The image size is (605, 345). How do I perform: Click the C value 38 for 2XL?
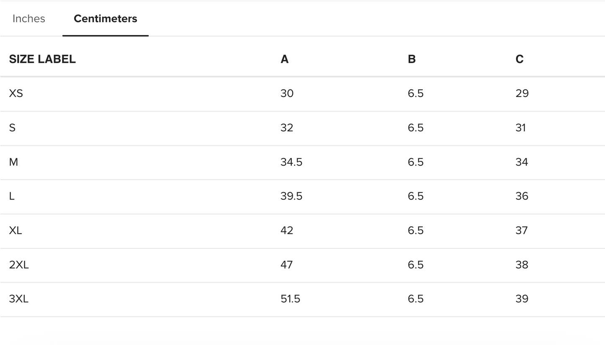tap(522, 265)
